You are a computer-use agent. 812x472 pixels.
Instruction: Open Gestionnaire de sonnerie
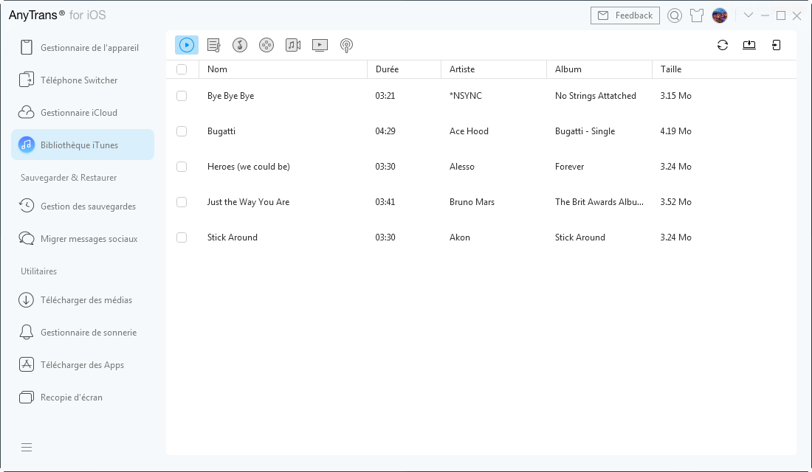point(83,333)
